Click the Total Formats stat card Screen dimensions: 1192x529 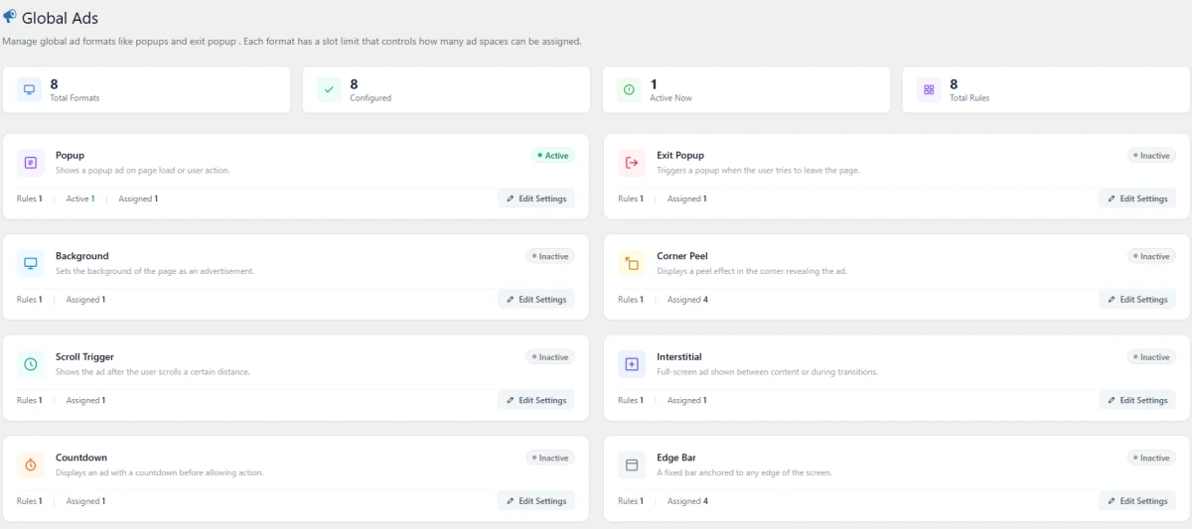(x=147, y=90)
